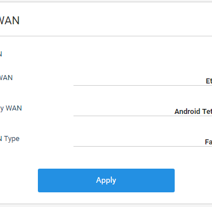The width and height of the screenshot is (212, 207).
Task: Click the underline beneath the 'Fa' field
Action: click(x=142, y=146)
